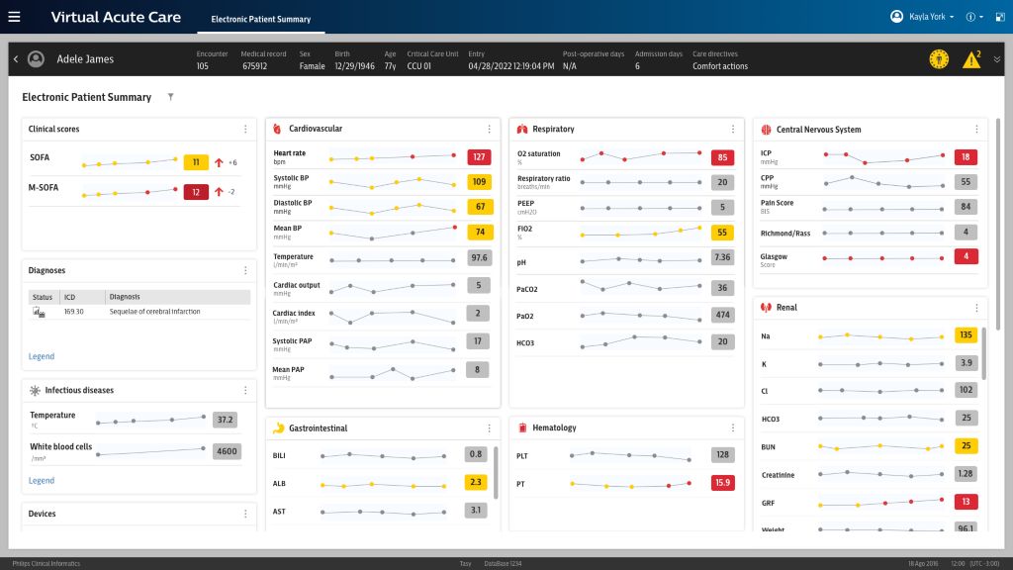Image resolution: width=1013 pixels, height=570 pixels.
Task: Click the Status column header in Diagnoses
Action: 42,297
